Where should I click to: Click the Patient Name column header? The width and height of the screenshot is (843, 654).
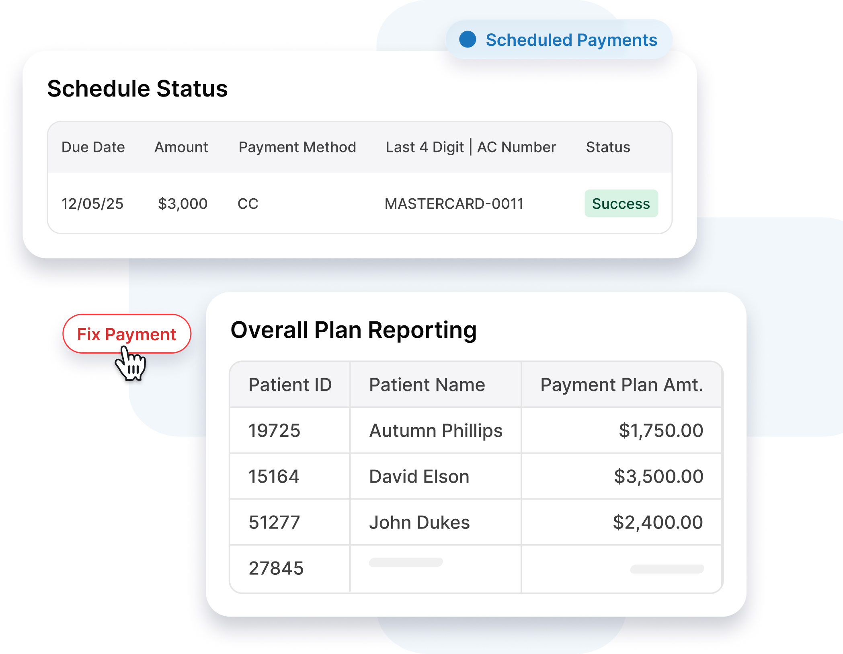coord(427,385)
